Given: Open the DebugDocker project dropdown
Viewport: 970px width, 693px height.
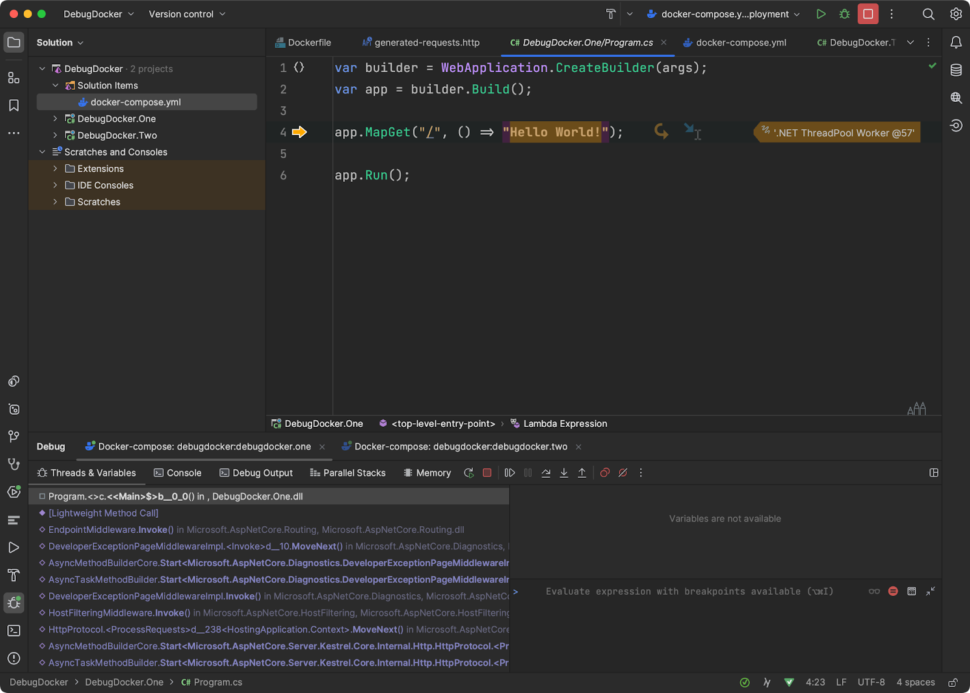Looking at the screenshot, I should click(x=98, y=14).
